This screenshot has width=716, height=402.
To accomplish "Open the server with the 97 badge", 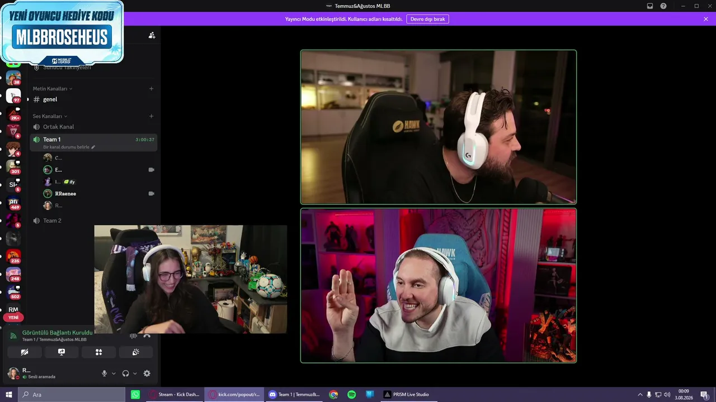I will tap(13, 95).
